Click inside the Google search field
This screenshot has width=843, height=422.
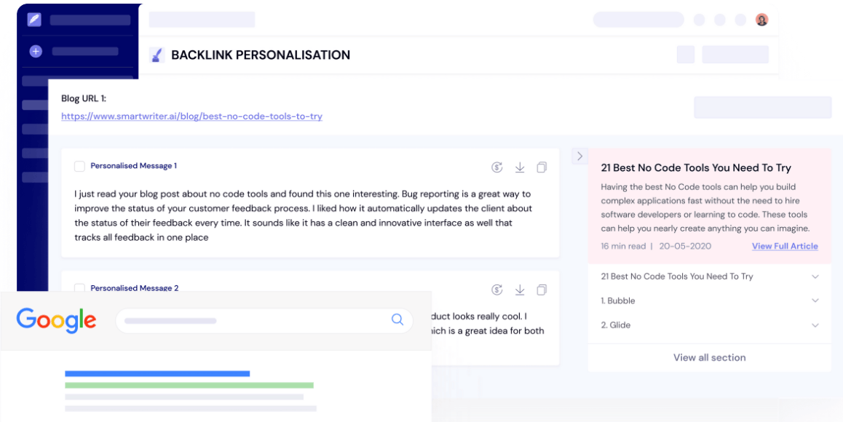(255, 319)
